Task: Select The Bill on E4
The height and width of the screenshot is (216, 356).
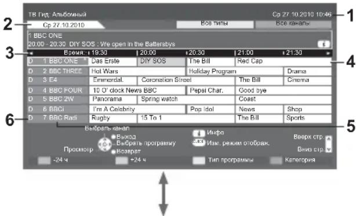Action: coord(259,80)
